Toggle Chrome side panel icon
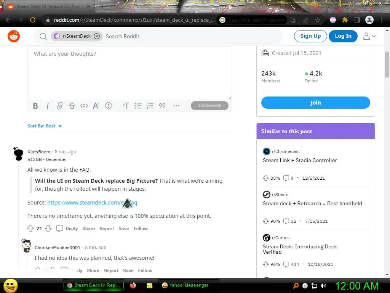The width and height of the screenshot is (390, 293). coord(357,20)
